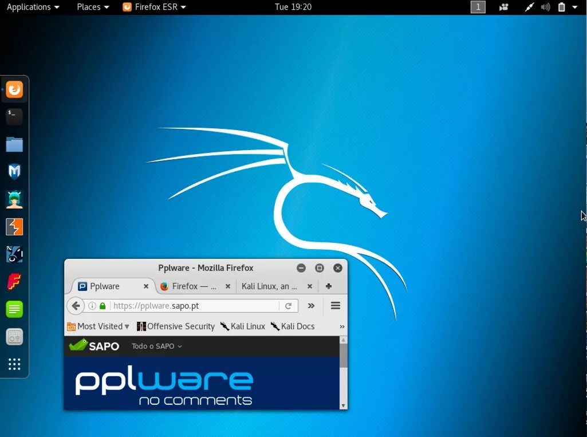Show more toolbar items chevron
This screenshot has height=437, width=587.
311,306
